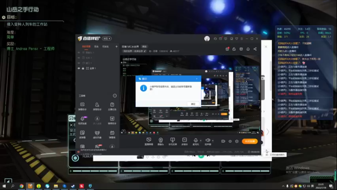Open the notification bell icon
The width and height of the screenshot is (337, 190).
(x=248, y=49)
